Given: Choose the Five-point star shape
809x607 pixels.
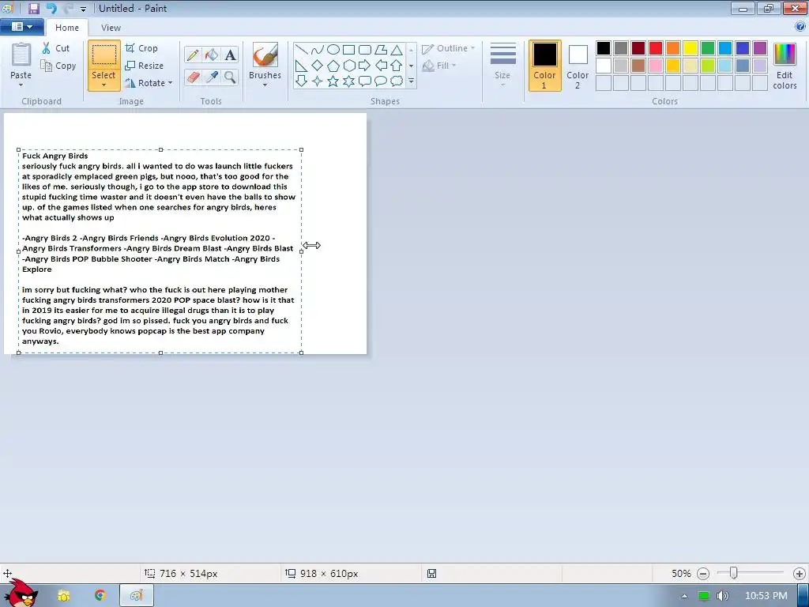Looking at the screenshot, I should tap(333, 81).
